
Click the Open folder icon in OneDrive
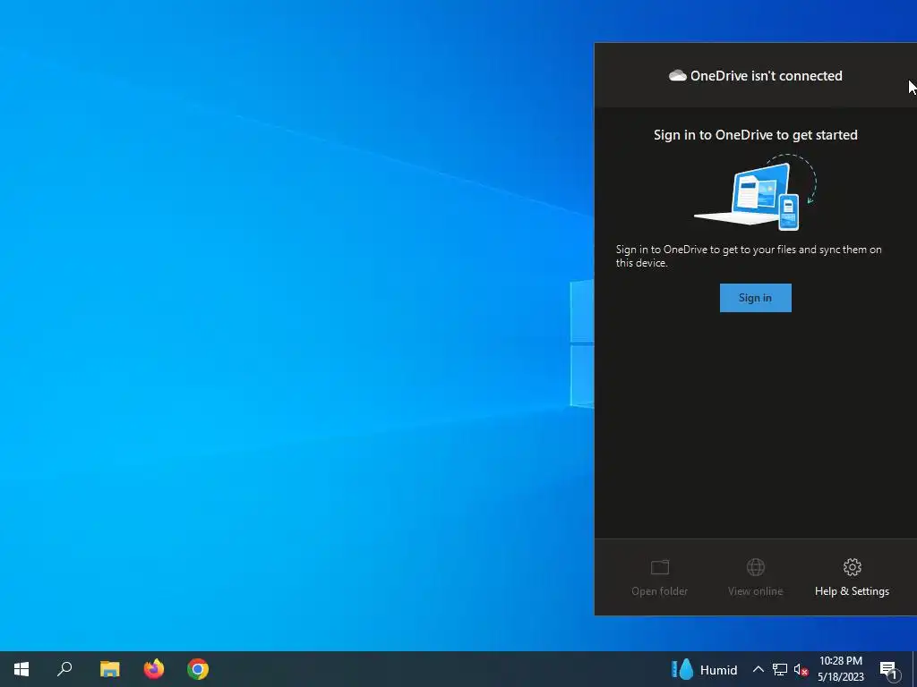point(660,567)
